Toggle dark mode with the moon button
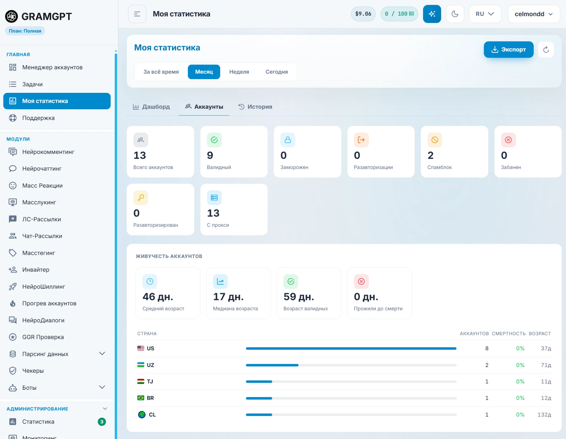 tap(455, 14)
